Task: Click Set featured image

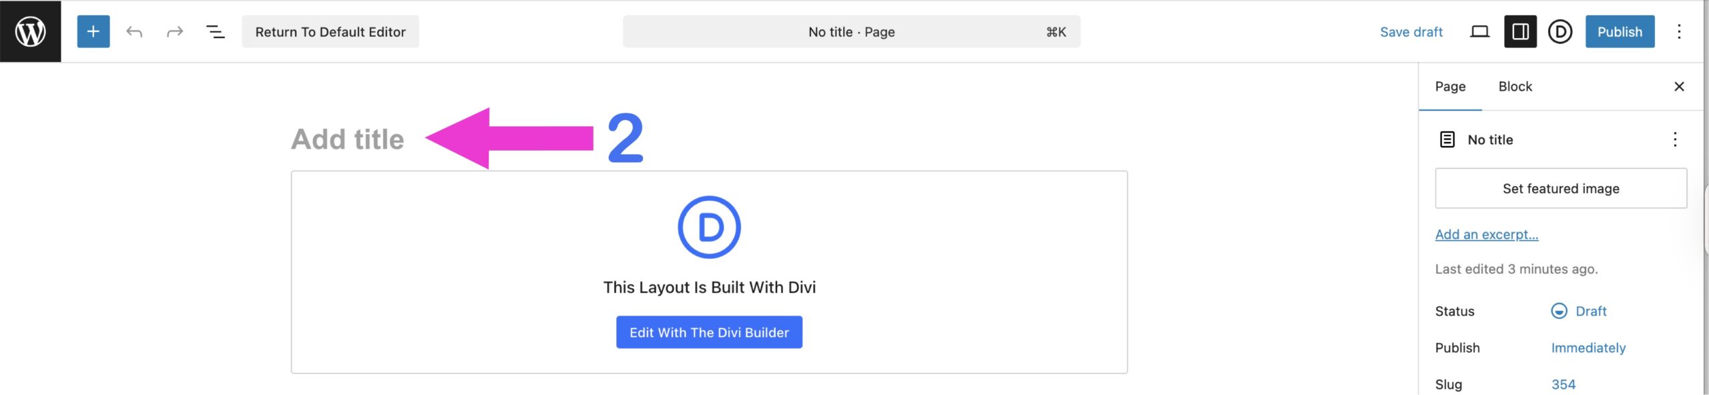Action: click(1561, 188)
